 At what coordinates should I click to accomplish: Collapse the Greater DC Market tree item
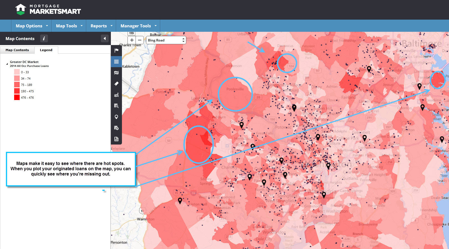point(7,64)
